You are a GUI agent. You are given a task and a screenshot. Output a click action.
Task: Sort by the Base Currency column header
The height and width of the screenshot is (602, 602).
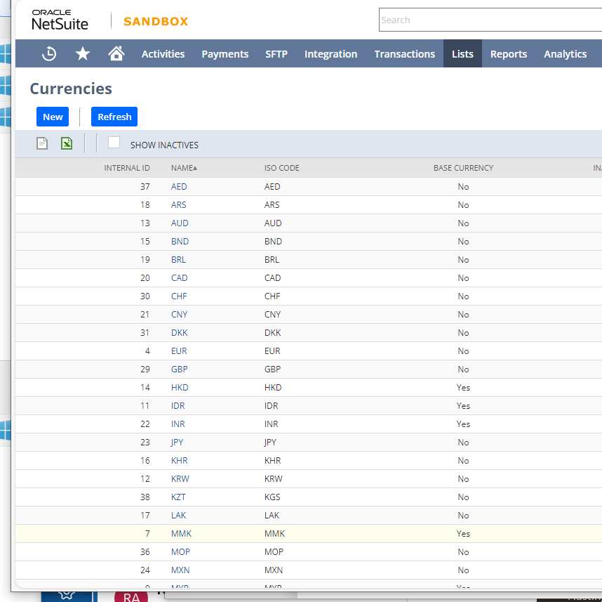[463, 168]
